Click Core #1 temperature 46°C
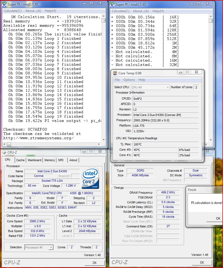Image resolution: width=223 pixels, height=268 pixels. tap(155, 155)
